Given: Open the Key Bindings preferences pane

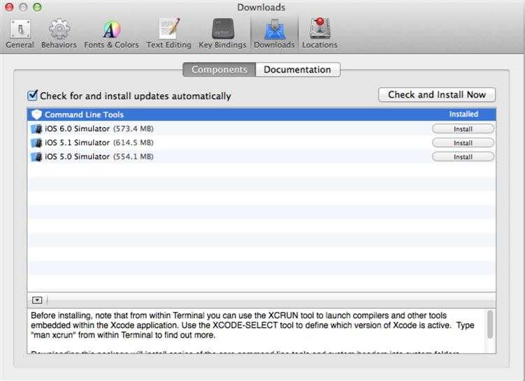Looking at the screenshot, I should [x=222, y=33].
